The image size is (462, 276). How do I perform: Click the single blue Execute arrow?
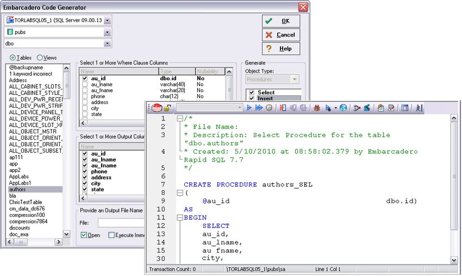point(249,108)
